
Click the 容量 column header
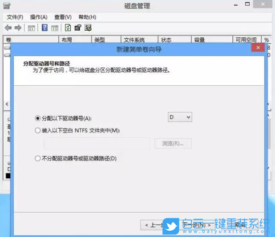coord(212,40)
